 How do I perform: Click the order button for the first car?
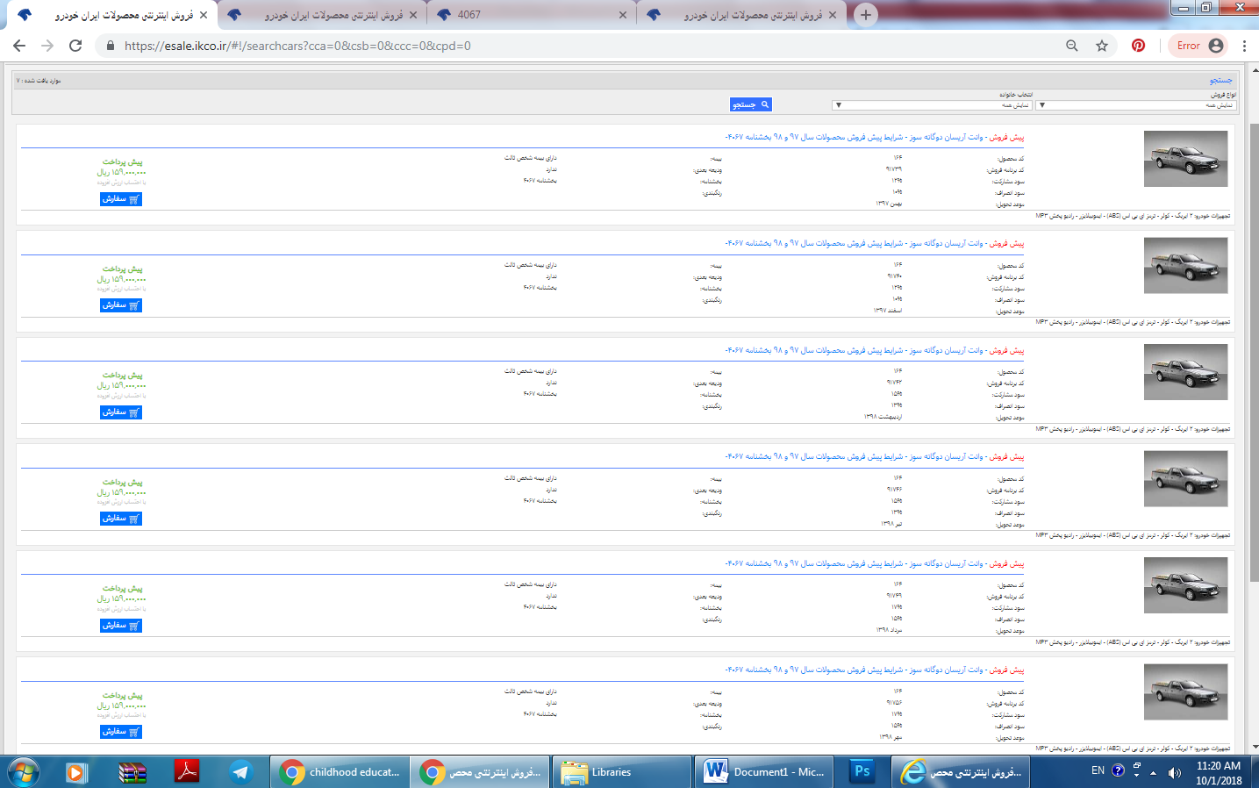click(121, 199)
